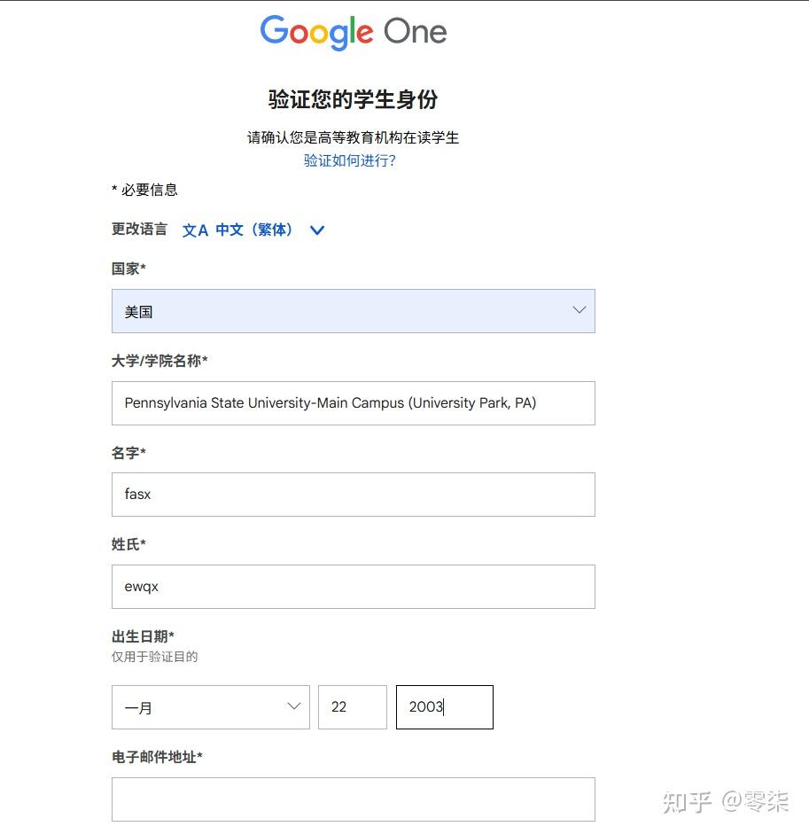This screenshot has width=809, height=834.
Task: Select the 中文（繁体） language option
Action: click(x=254, y=230)
